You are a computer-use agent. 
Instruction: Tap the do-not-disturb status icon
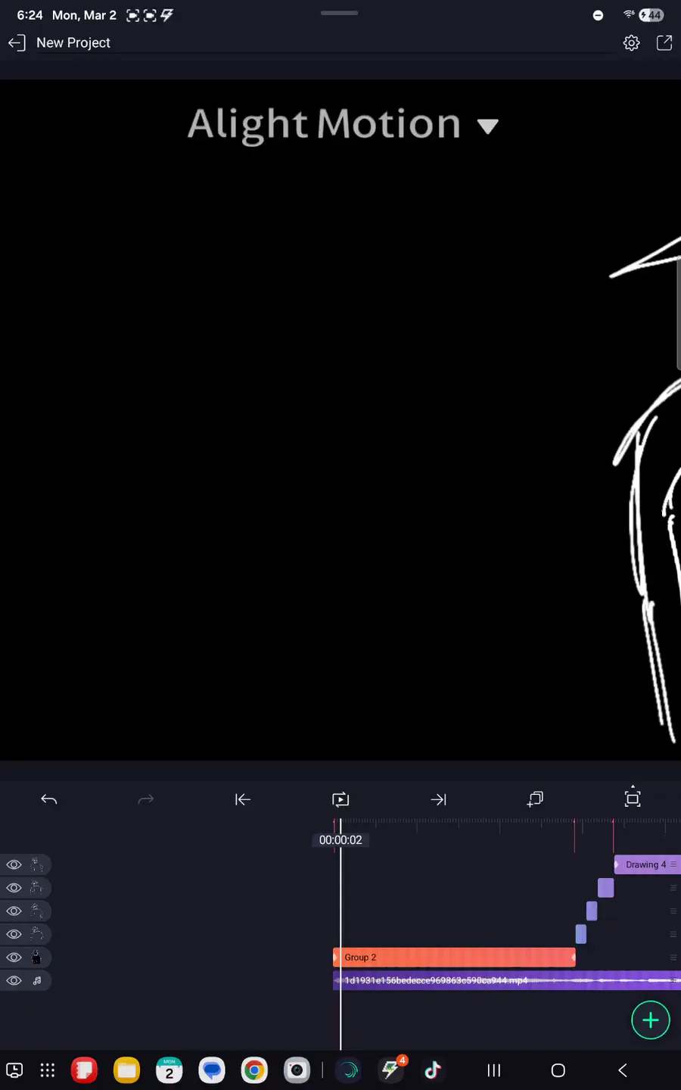598,15
